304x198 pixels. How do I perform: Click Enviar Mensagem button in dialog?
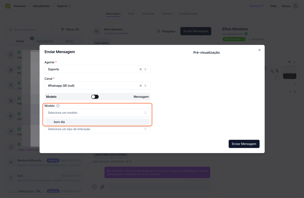[x=244, y=144]
